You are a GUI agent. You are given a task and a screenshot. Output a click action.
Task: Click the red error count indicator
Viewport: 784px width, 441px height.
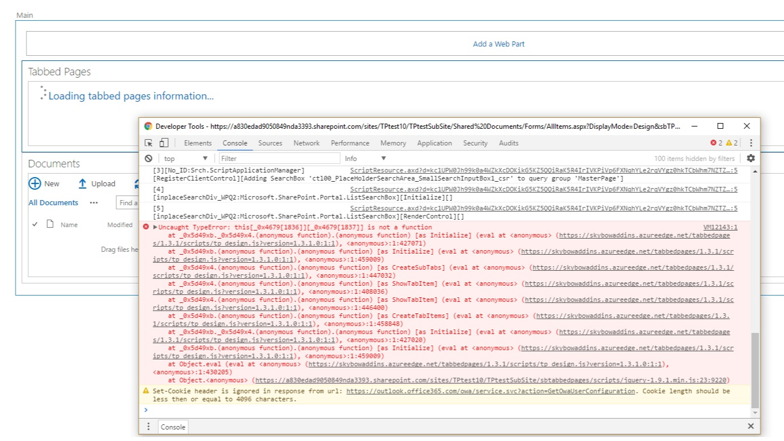(716, 143)
